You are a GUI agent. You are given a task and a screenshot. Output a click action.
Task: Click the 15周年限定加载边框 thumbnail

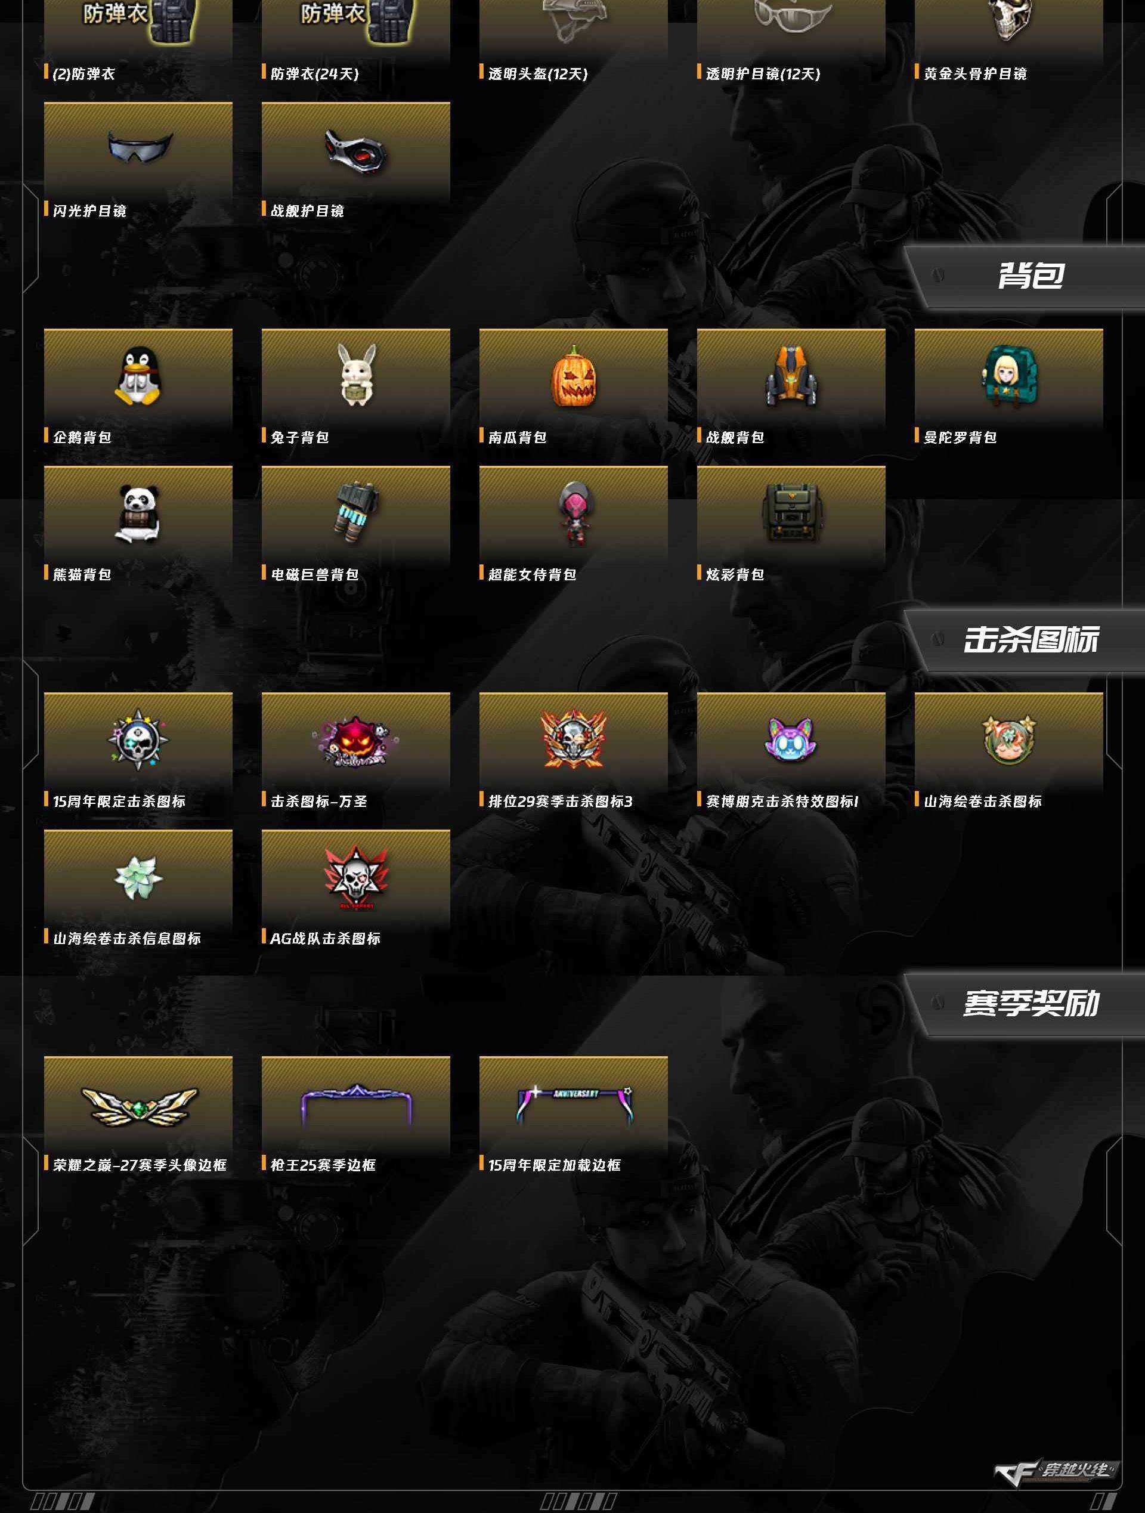573,1104
